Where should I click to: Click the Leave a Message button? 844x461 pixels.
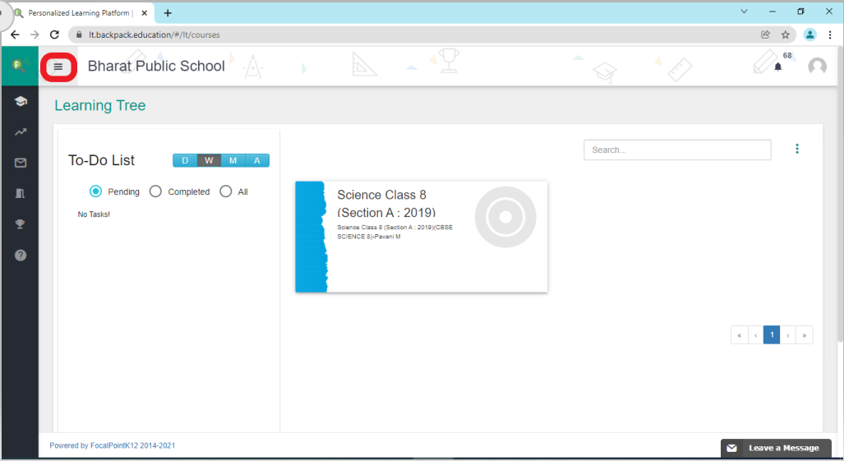click(x=774, y=448)
